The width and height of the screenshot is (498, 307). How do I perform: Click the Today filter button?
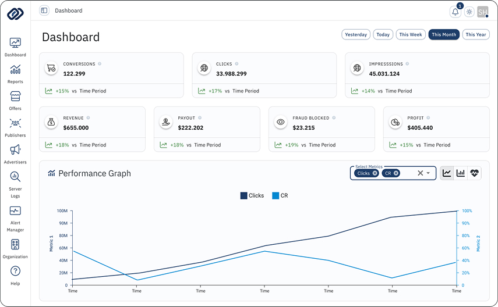tap(383, 35)
